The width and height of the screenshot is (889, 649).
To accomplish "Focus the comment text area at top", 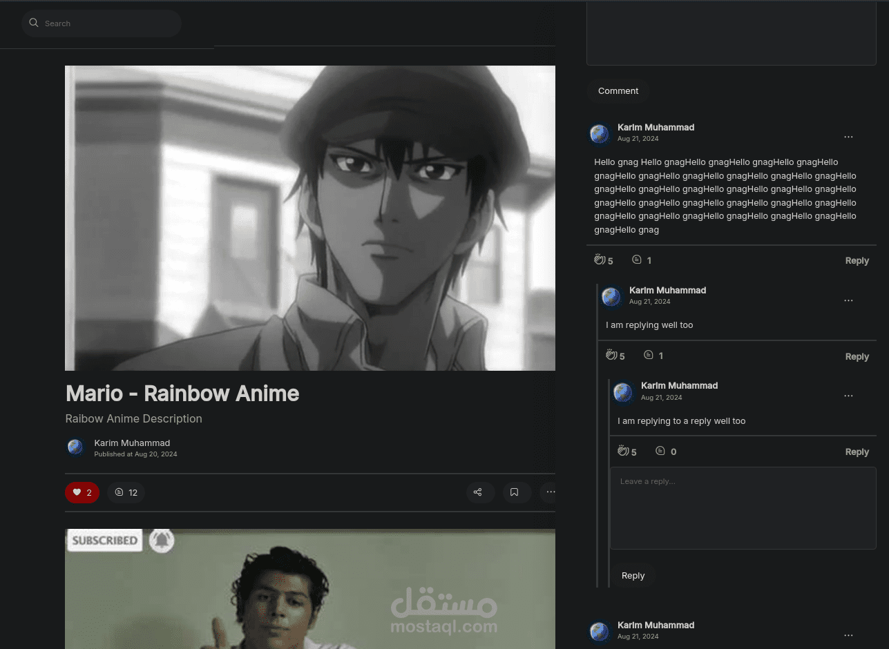I will (732, 32).
